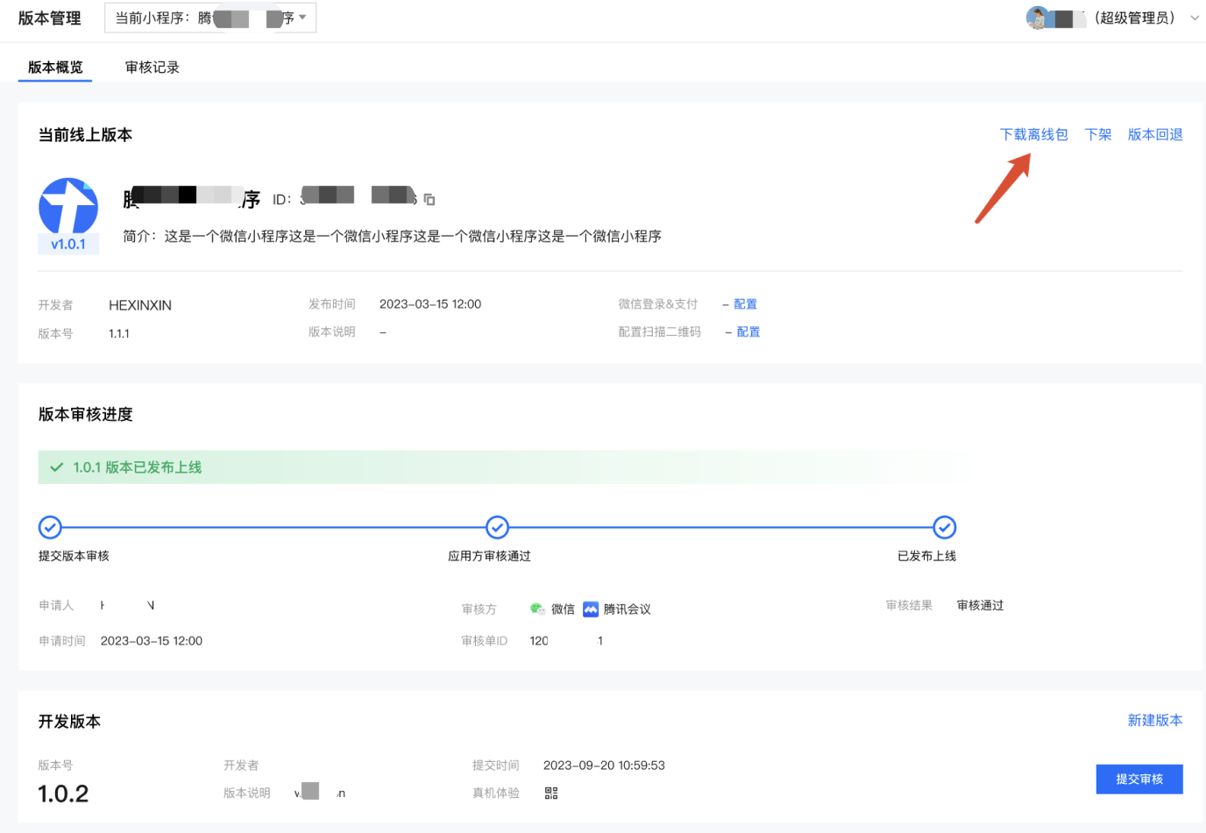1206x833 pixels.
Task: Copy the mini program ID with the copy icon
Action: tap(429, 200)
